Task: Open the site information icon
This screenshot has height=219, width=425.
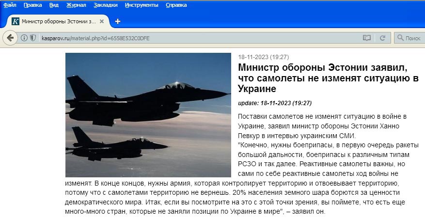Action: pos(24,38)
